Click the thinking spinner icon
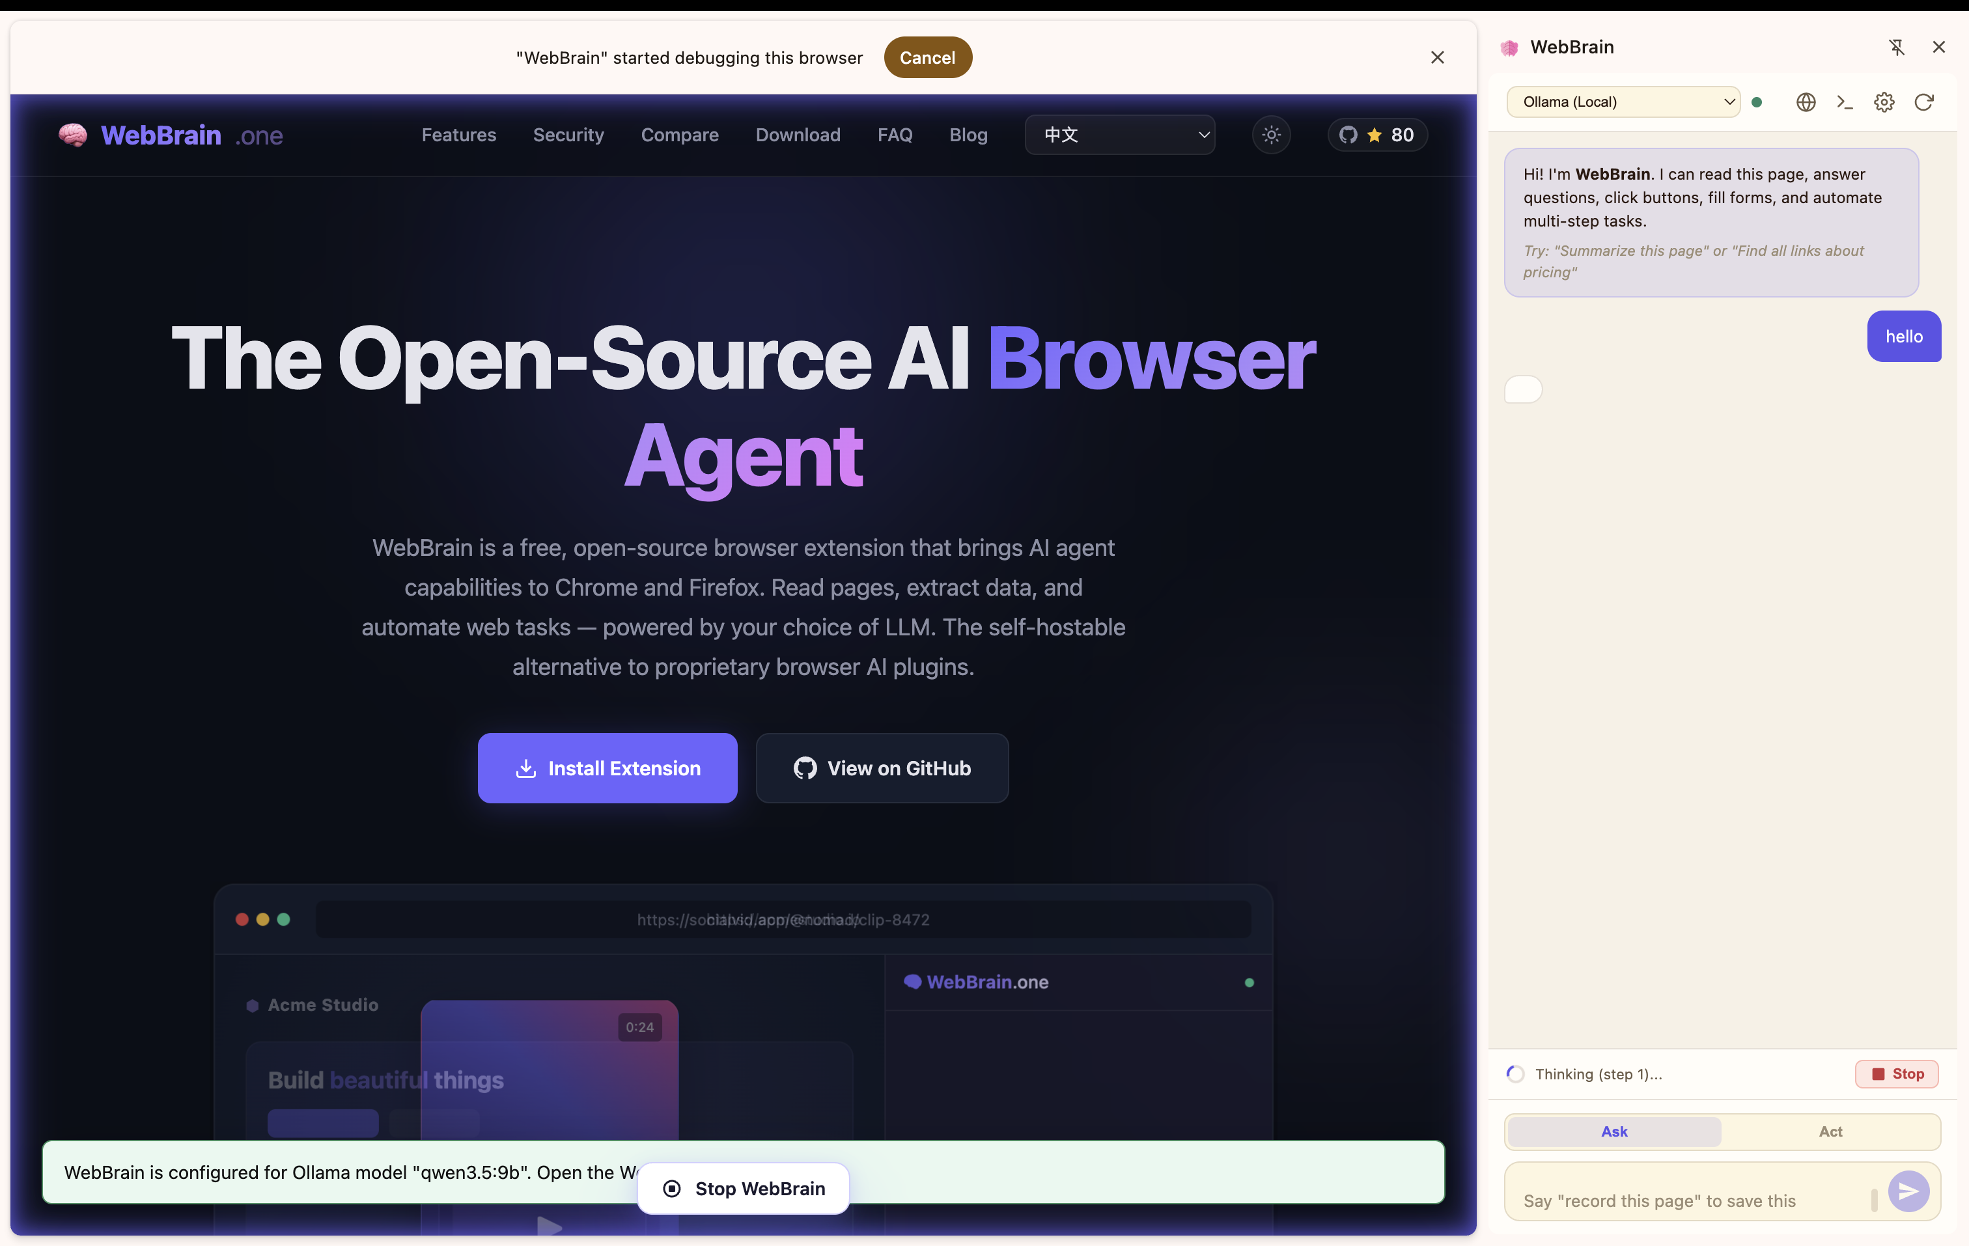Viewport: 1969px width, 1246px height. click(x=1515, y=1073)
